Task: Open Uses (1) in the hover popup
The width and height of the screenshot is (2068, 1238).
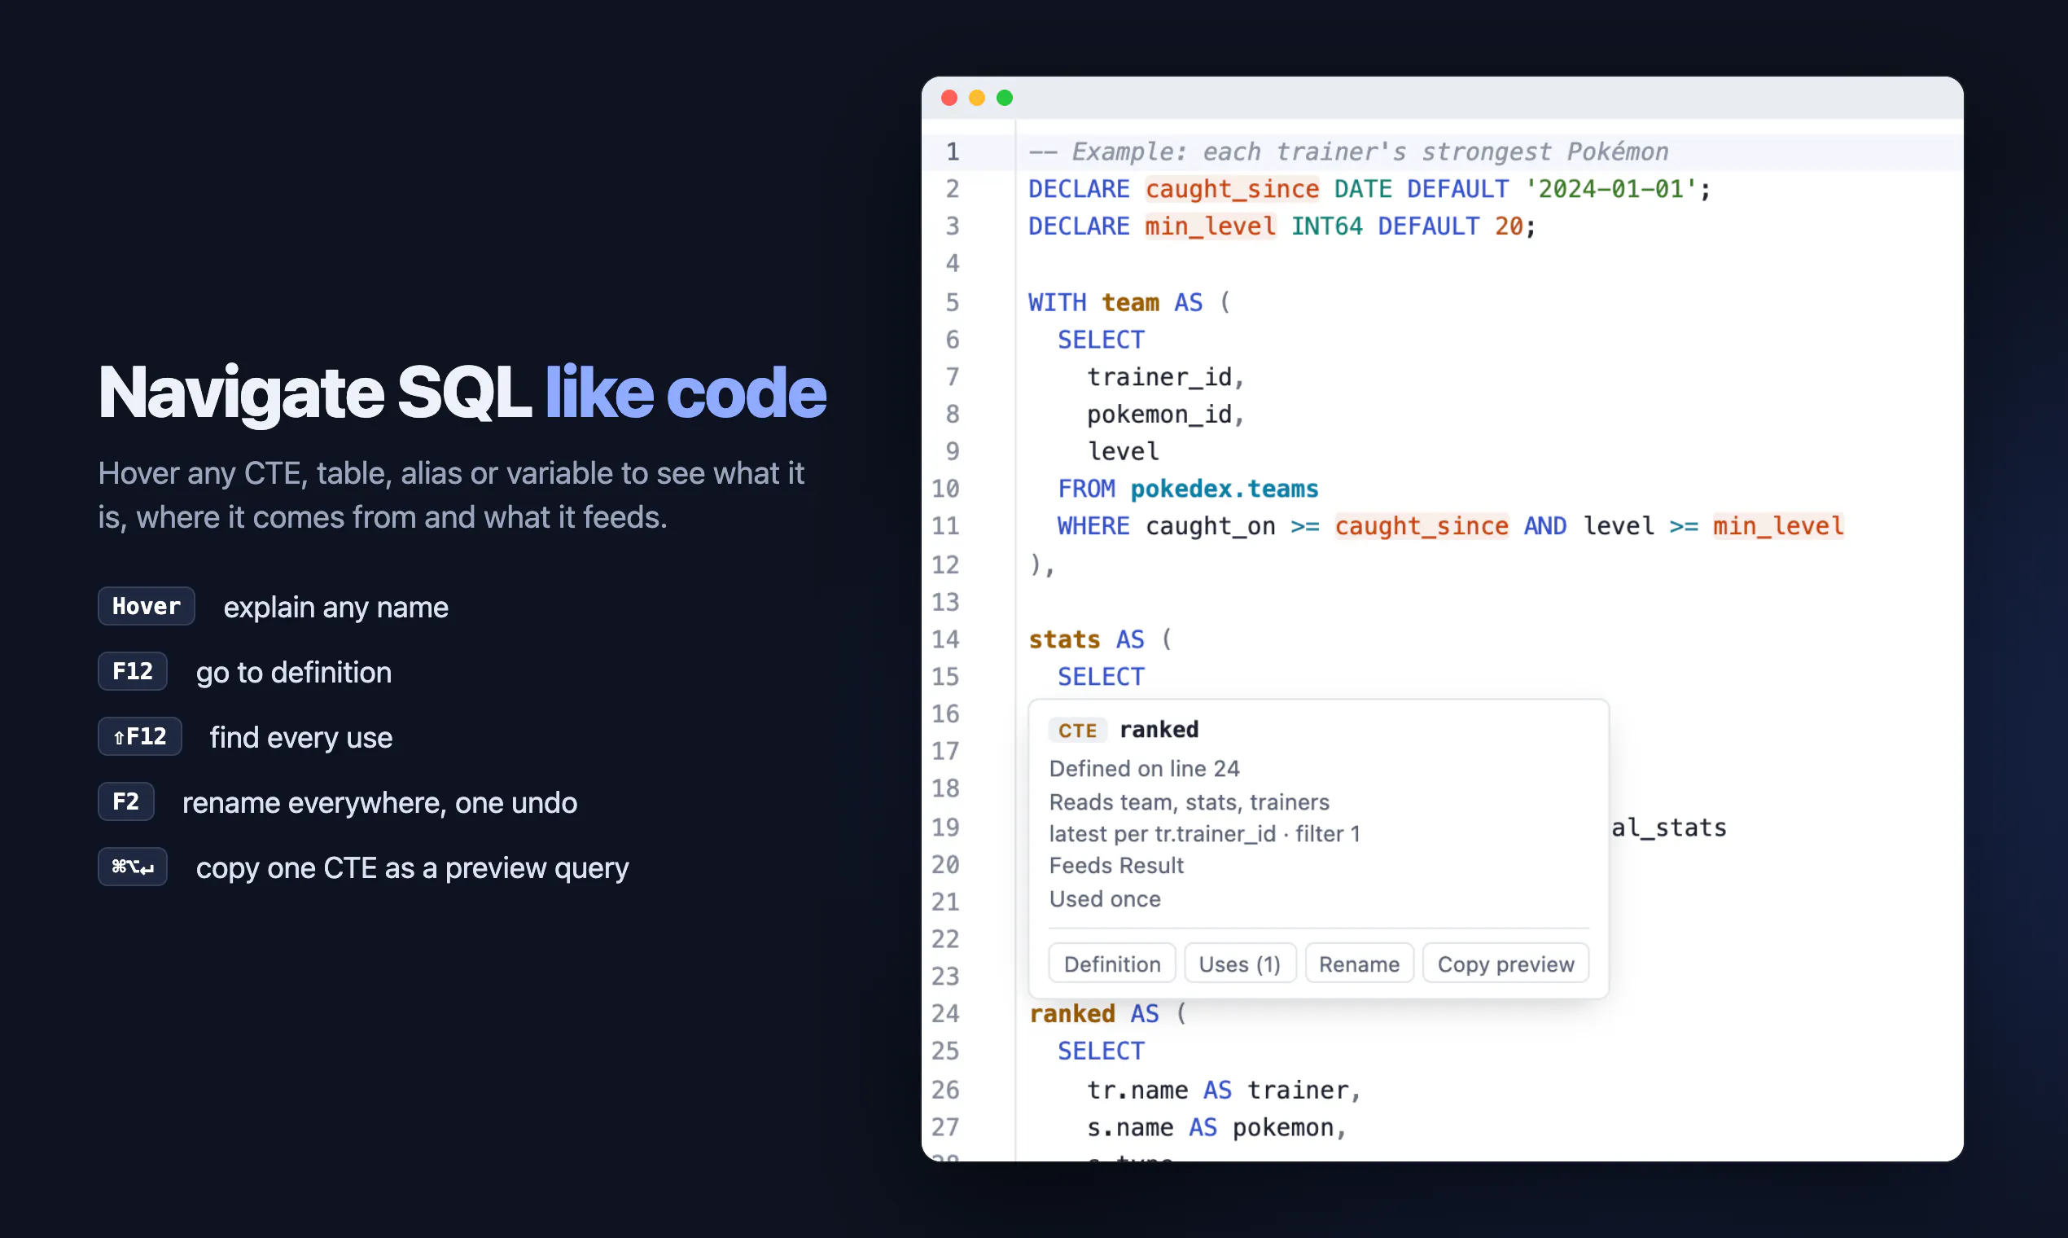Action: pyautogui.click(x=1239, y=964)
